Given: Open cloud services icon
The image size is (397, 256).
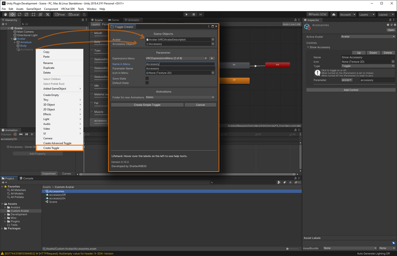Looking at the screenshot, I should click(x=334, y=15).
